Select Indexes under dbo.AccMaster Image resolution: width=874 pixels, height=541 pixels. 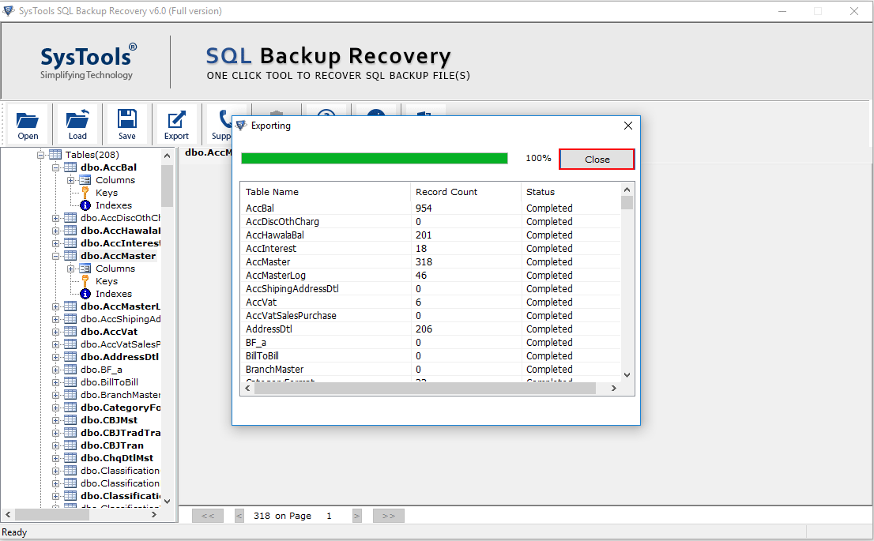pyautogui.click(x=114, y=294)
